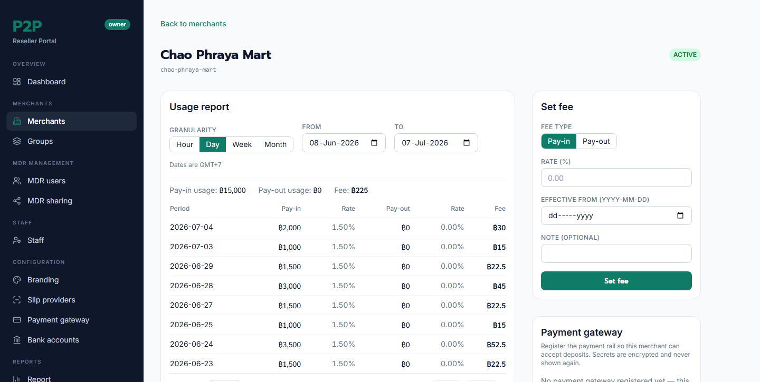Screen dimensions: 760x382
Task: Click the Dashboard grid icon
Action: [17, 82]
